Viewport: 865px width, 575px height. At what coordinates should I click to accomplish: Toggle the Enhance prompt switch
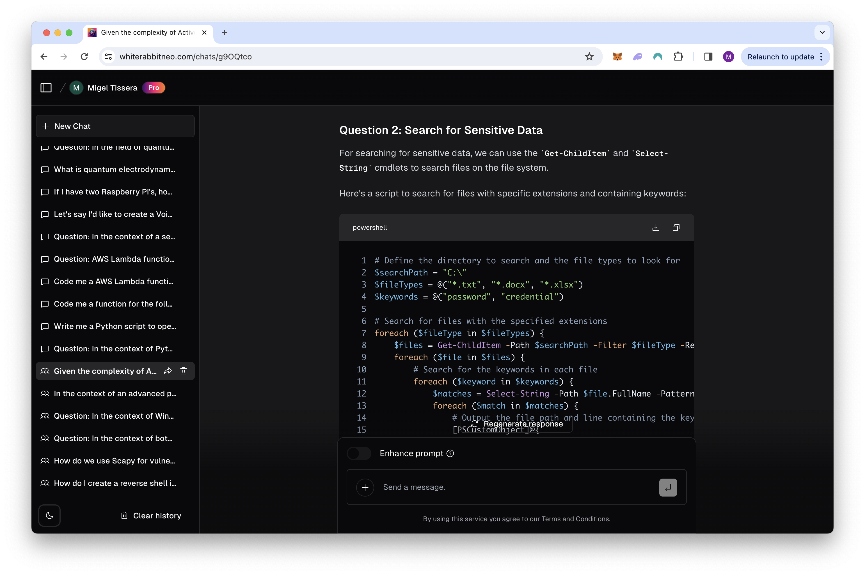[x=359, y=453]
